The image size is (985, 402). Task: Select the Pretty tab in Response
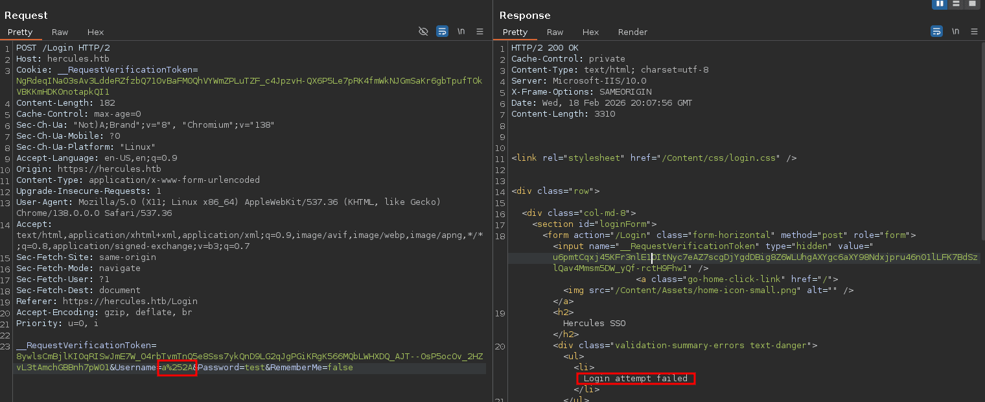coord(515,32)
